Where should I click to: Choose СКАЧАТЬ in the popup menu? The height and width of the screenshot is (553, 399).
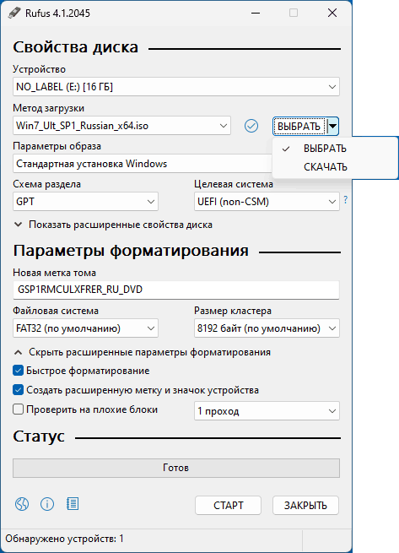tap(335, 167)
